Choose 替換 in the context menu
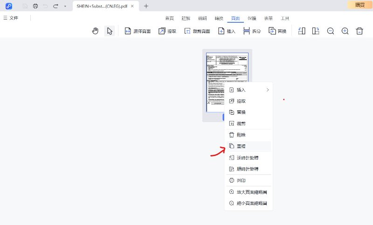This screenshot has width=373, height=225. (249, 112)
